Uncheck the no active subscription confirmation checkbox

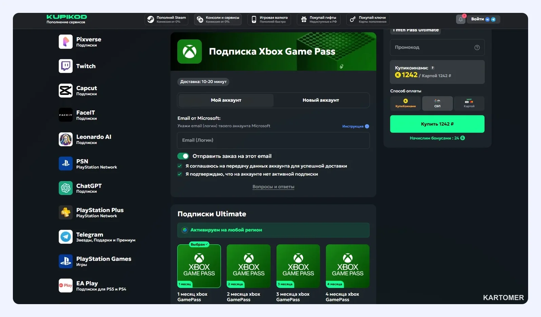pos(180,174)
